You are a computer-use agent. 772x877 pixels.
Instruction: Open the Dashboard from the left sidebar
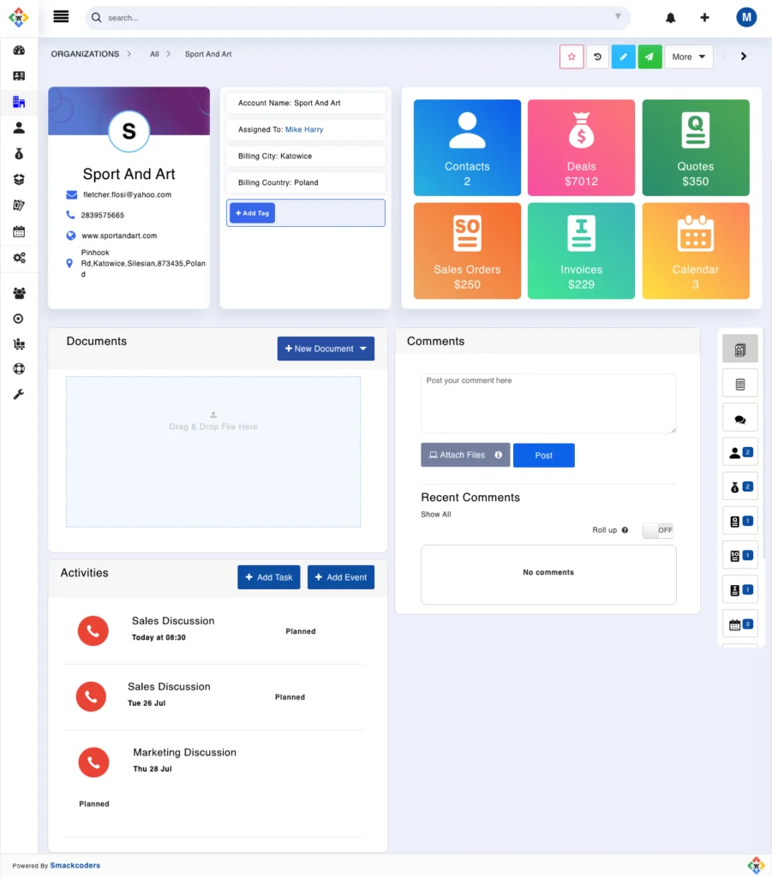pyautogui.click(x=19, y=51)
